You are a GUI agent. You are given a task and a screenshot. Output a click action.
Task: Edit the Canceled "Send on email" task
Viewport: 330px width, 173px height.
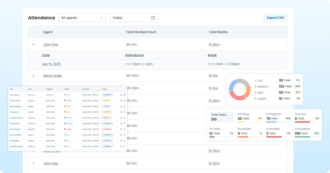[121, 129]
